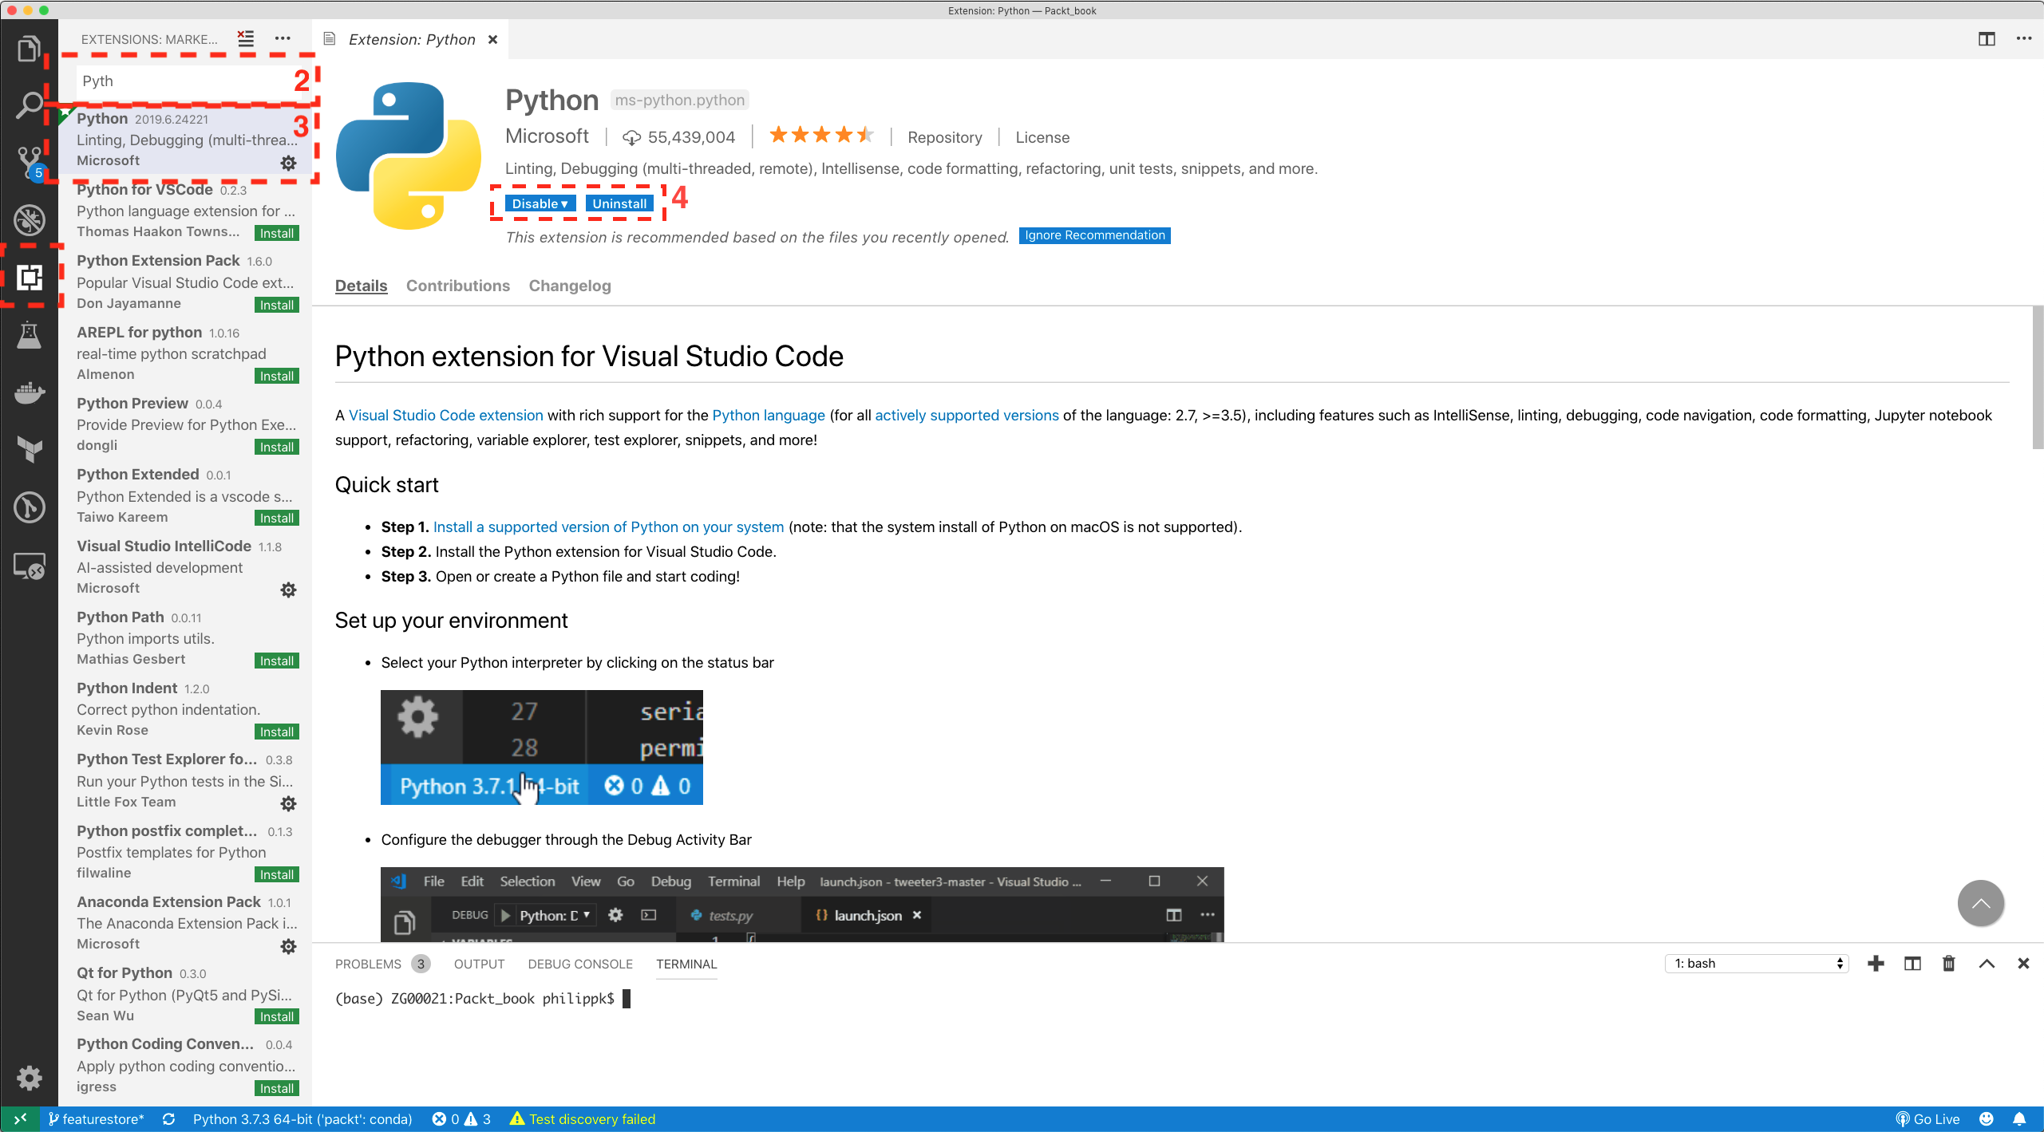Split terminal panel icon
This screenshot has height=1132, width=2044.
click(1912, 963)
